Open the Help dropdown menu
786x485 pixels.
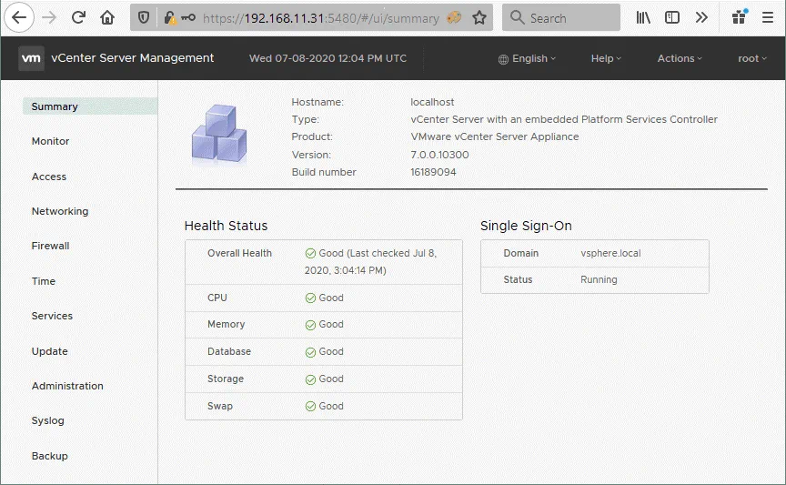[606, 58]
